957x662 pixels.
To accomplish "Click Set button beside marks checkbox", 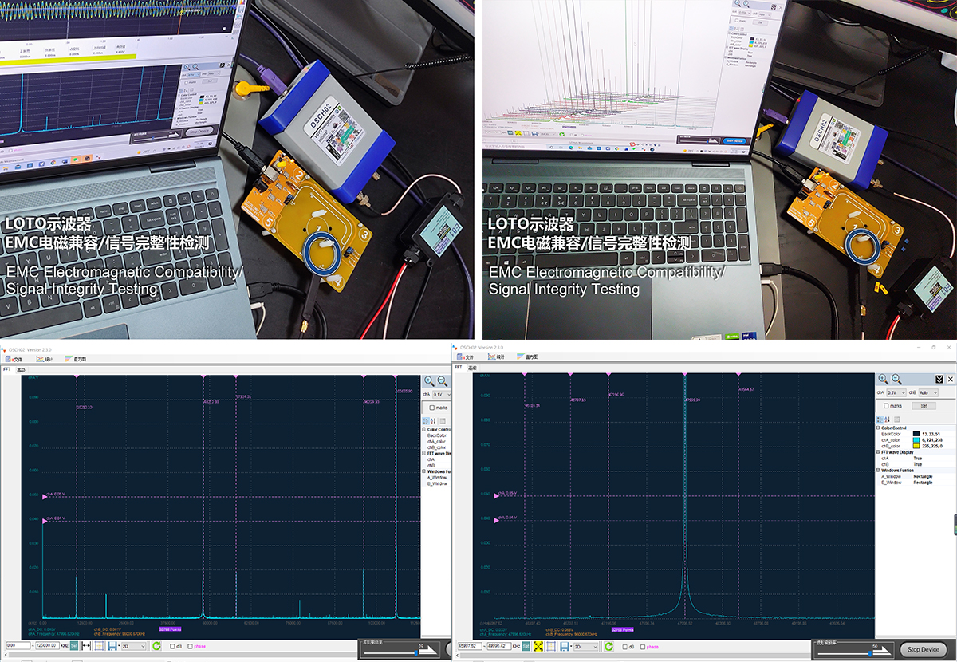I will (x=924, y=406).
